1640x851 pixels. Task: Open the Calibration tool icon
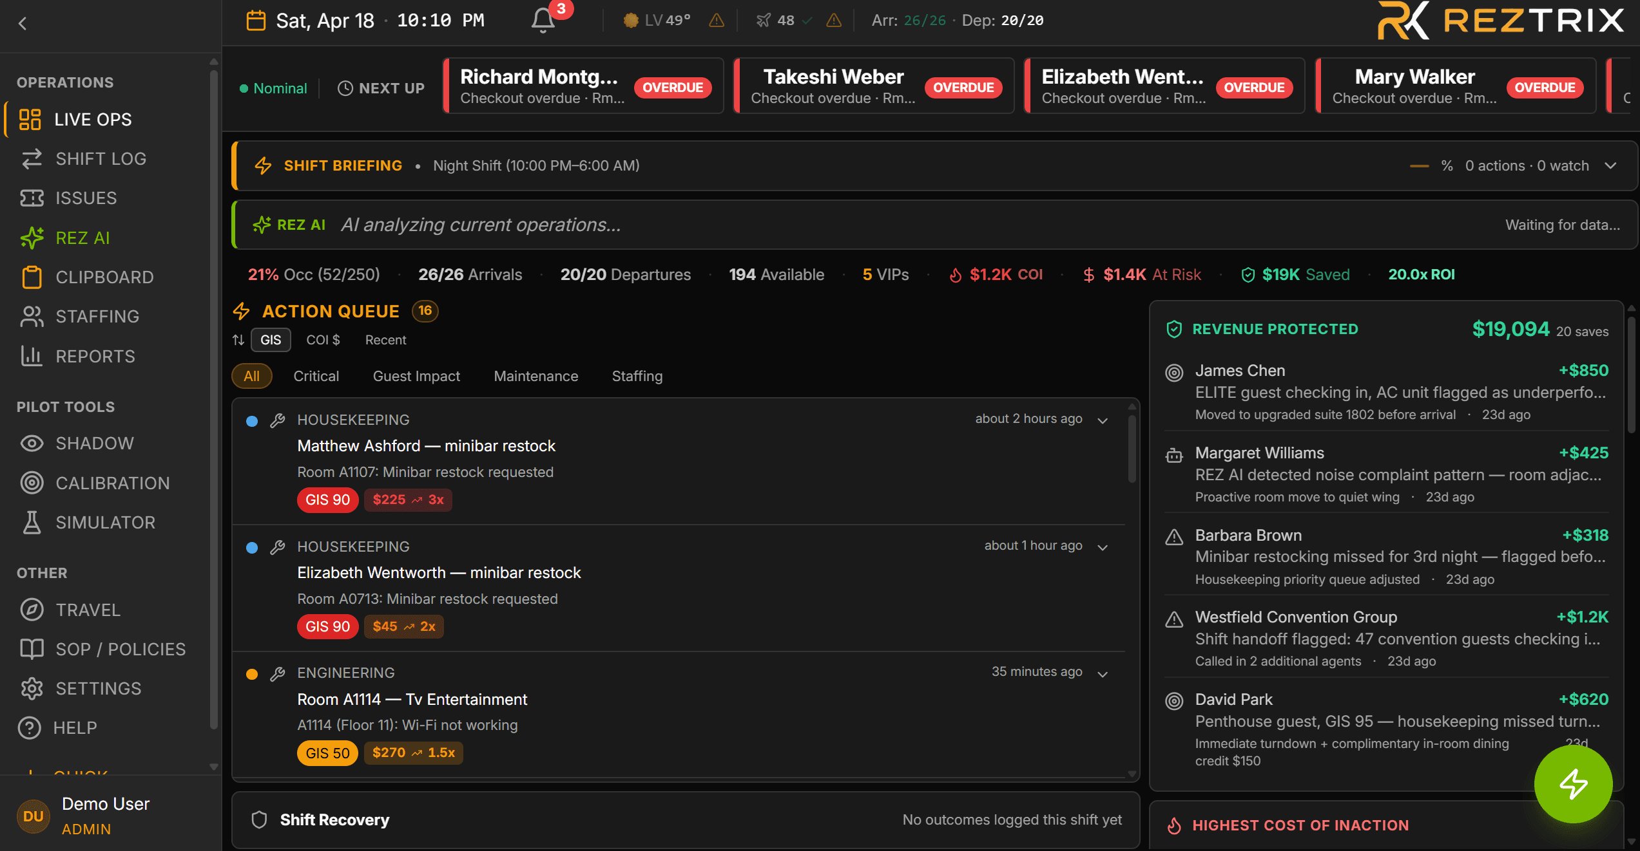[32, 483]
